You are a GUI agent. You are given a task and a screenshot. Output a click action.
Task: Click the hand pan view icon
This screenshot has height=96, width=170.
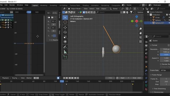coord(141,33)
